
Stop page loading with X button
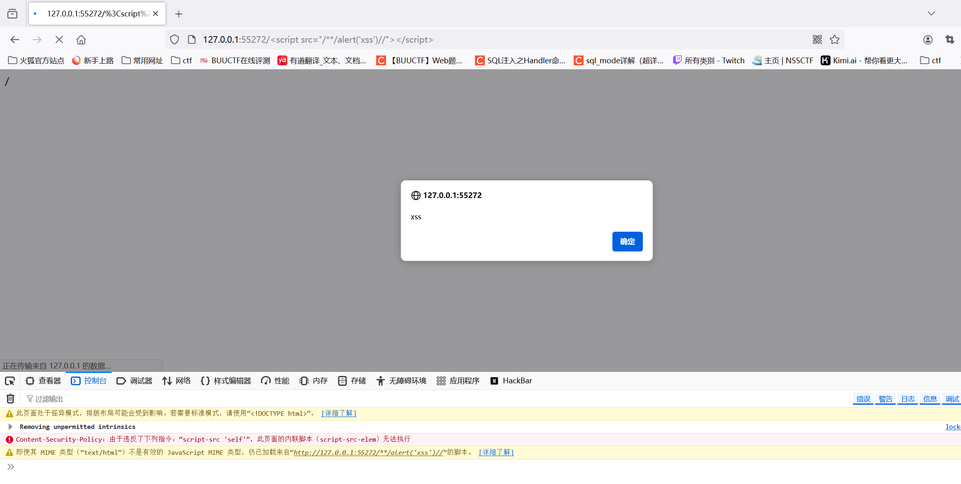point(59,39)
